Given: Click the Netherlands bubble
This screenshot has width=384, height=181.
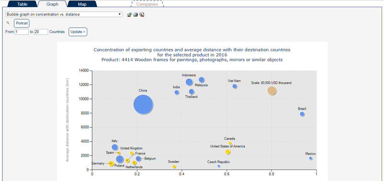Looking at the screenshot, I should (x=134, y=163).
